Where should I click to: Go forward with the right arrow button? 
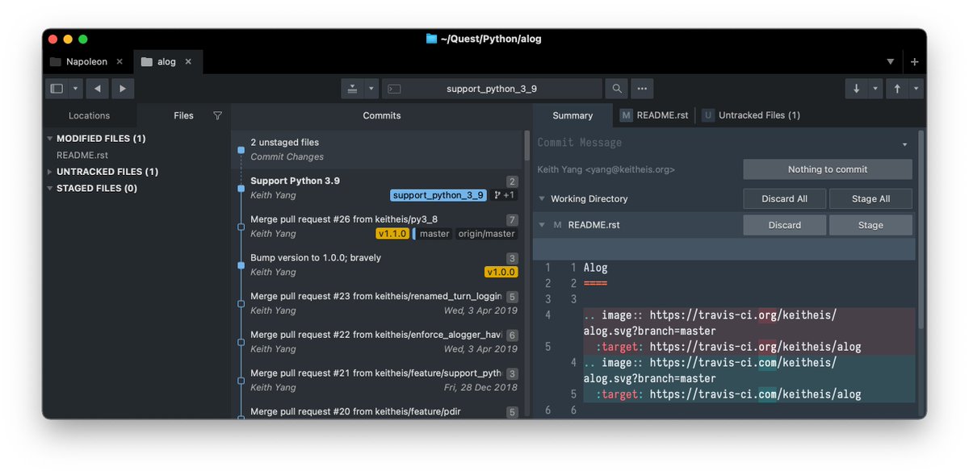click(123, 89)
